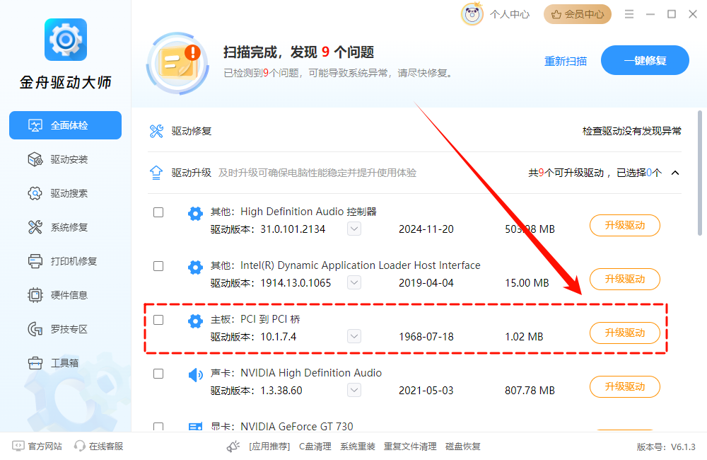Image resolution: width=707 pixels, height=460 pixels.
Task: Click graphics card icon for GeForce GT 730
Action: pos(195,427)
